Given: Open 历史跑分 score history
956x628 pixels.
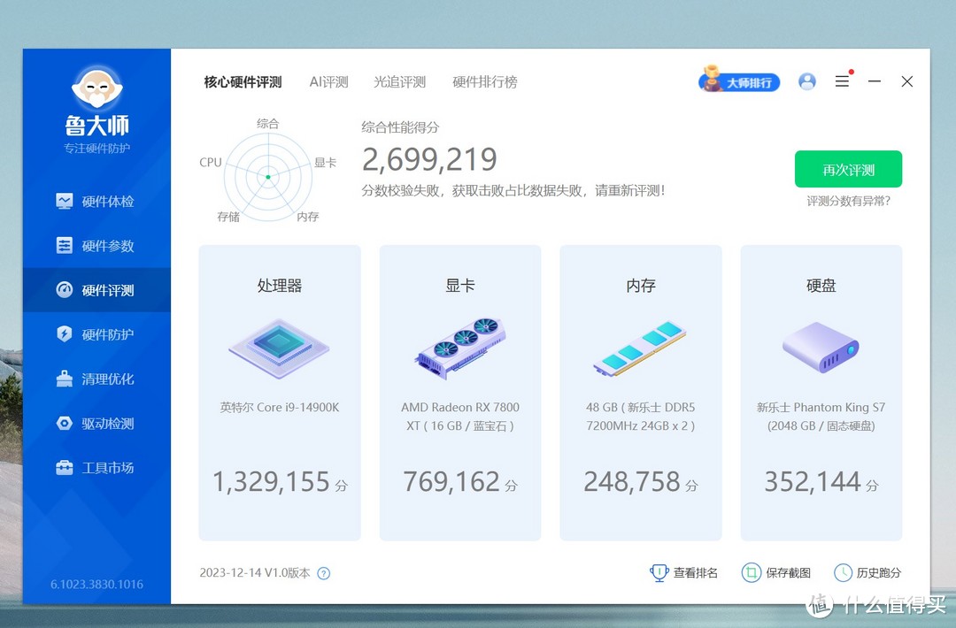Looking at the screenshot, I should coord(867,572).
